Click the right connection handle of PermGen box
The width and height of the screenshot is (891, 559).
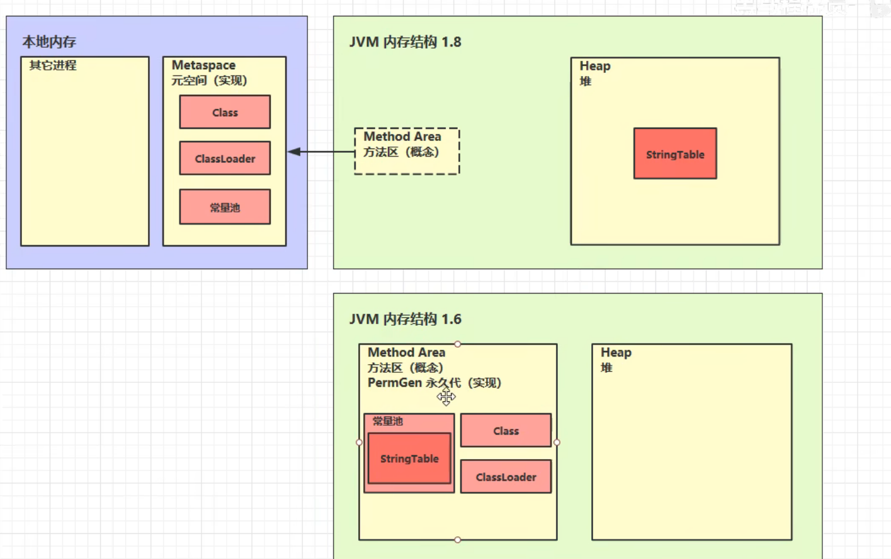point(557,442)
